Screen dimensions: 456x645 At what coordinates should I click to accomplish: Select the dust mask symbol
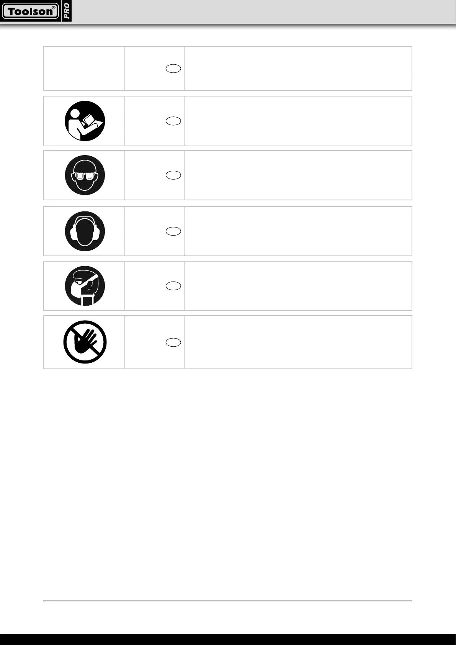coord(85,286)
